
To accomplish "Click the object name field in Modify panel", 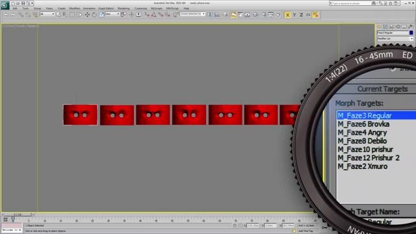I will pos(393,32).
